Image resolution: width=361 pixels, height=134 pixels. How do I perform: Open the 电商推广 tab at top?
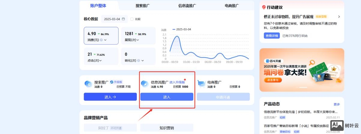point(232,5)
